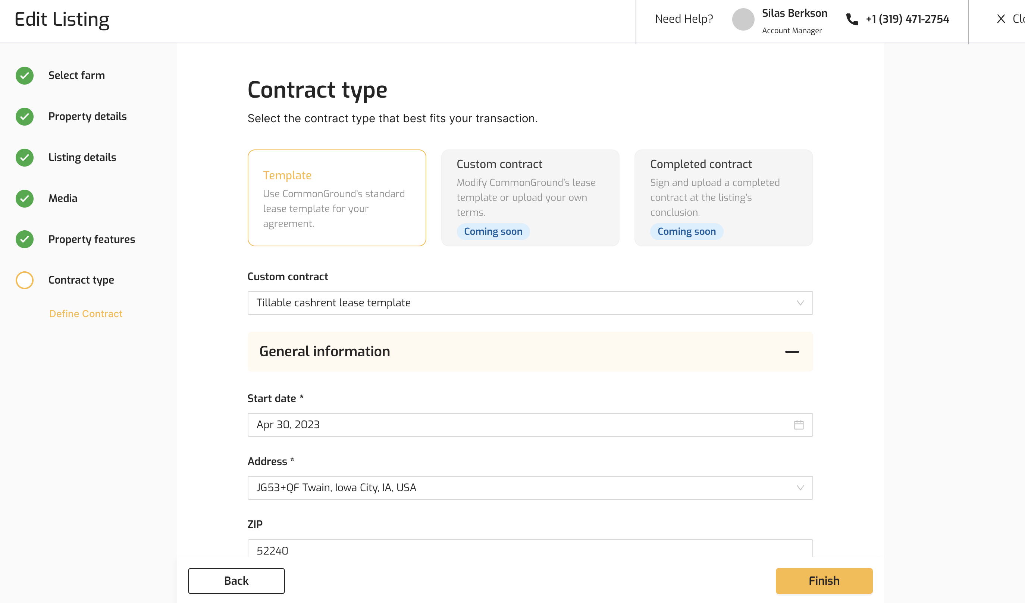Screen dimensions: 1025x603
Task: Open the Tillable cashrent lease template dropdown
Action: click(x=530, y=303)
